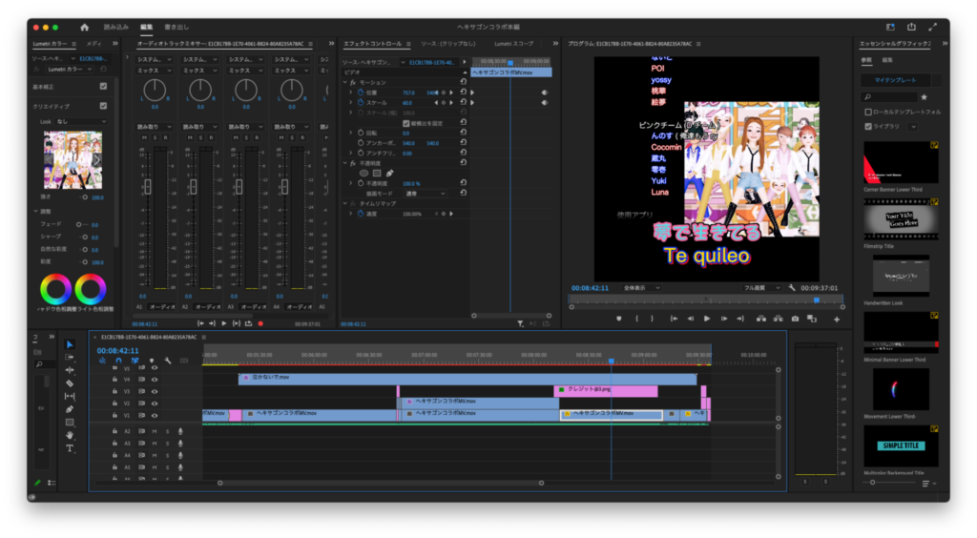Open the Source (no clip) tab
Image resolution: width=977 pixels, height=538 pixels.
pyautogui.click(x=448, y=44)
